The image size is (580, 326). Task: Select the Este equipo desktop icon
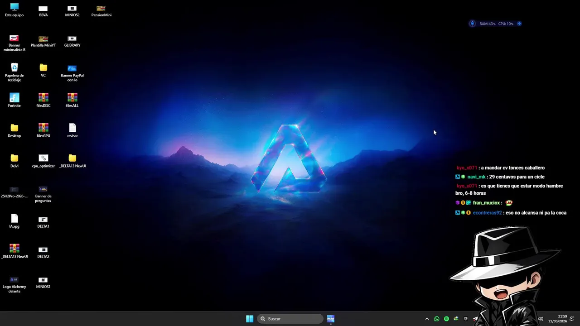(14, 10)
